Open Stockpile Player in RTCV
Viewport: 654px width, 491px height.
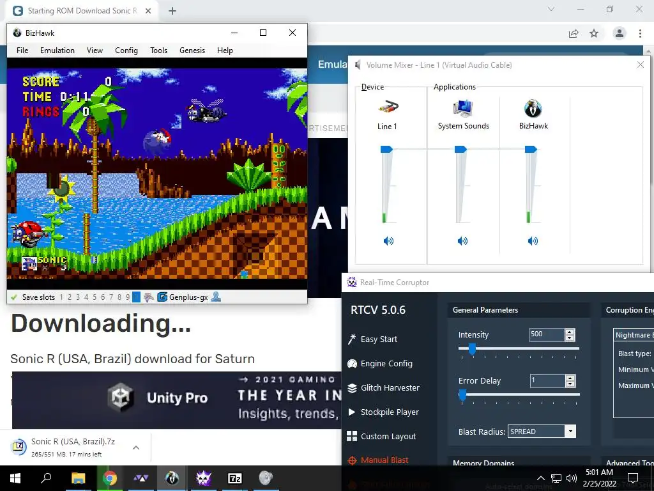coord(390,412)
